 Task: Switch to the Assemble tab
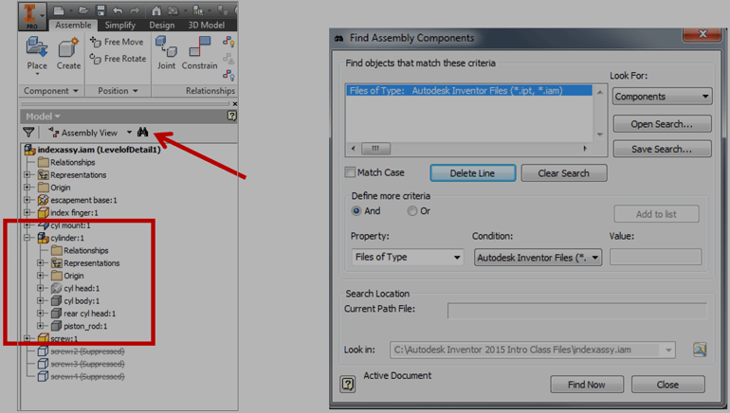click(x=73, y=26)
